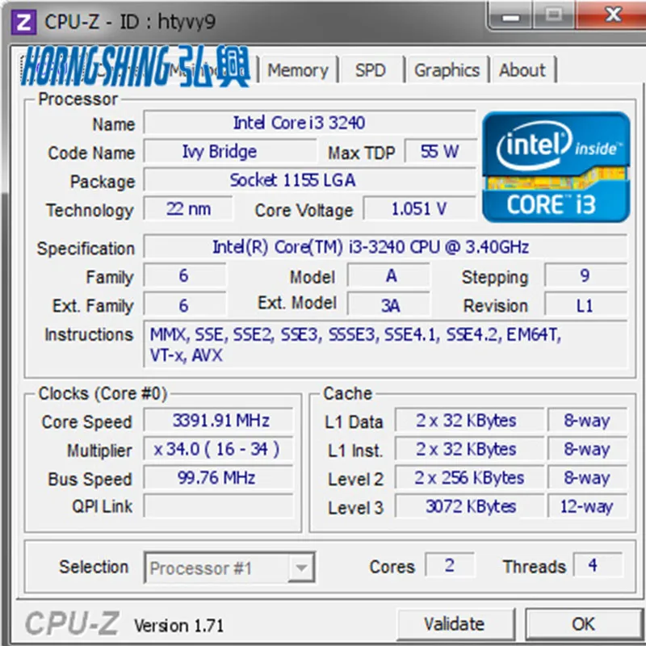Open the SPD tab
This screenshot has width=646, height=646.
(371, 71)
